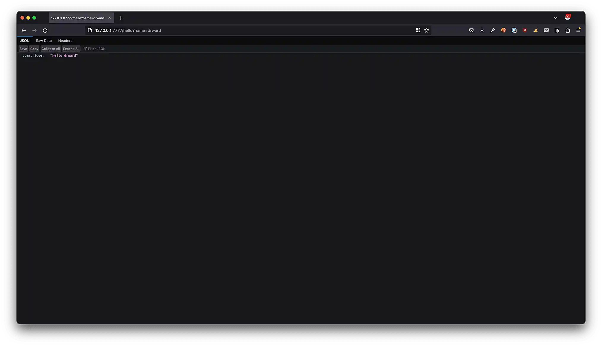Click the Copy button

pyautogui.click(x=34, y=49)
